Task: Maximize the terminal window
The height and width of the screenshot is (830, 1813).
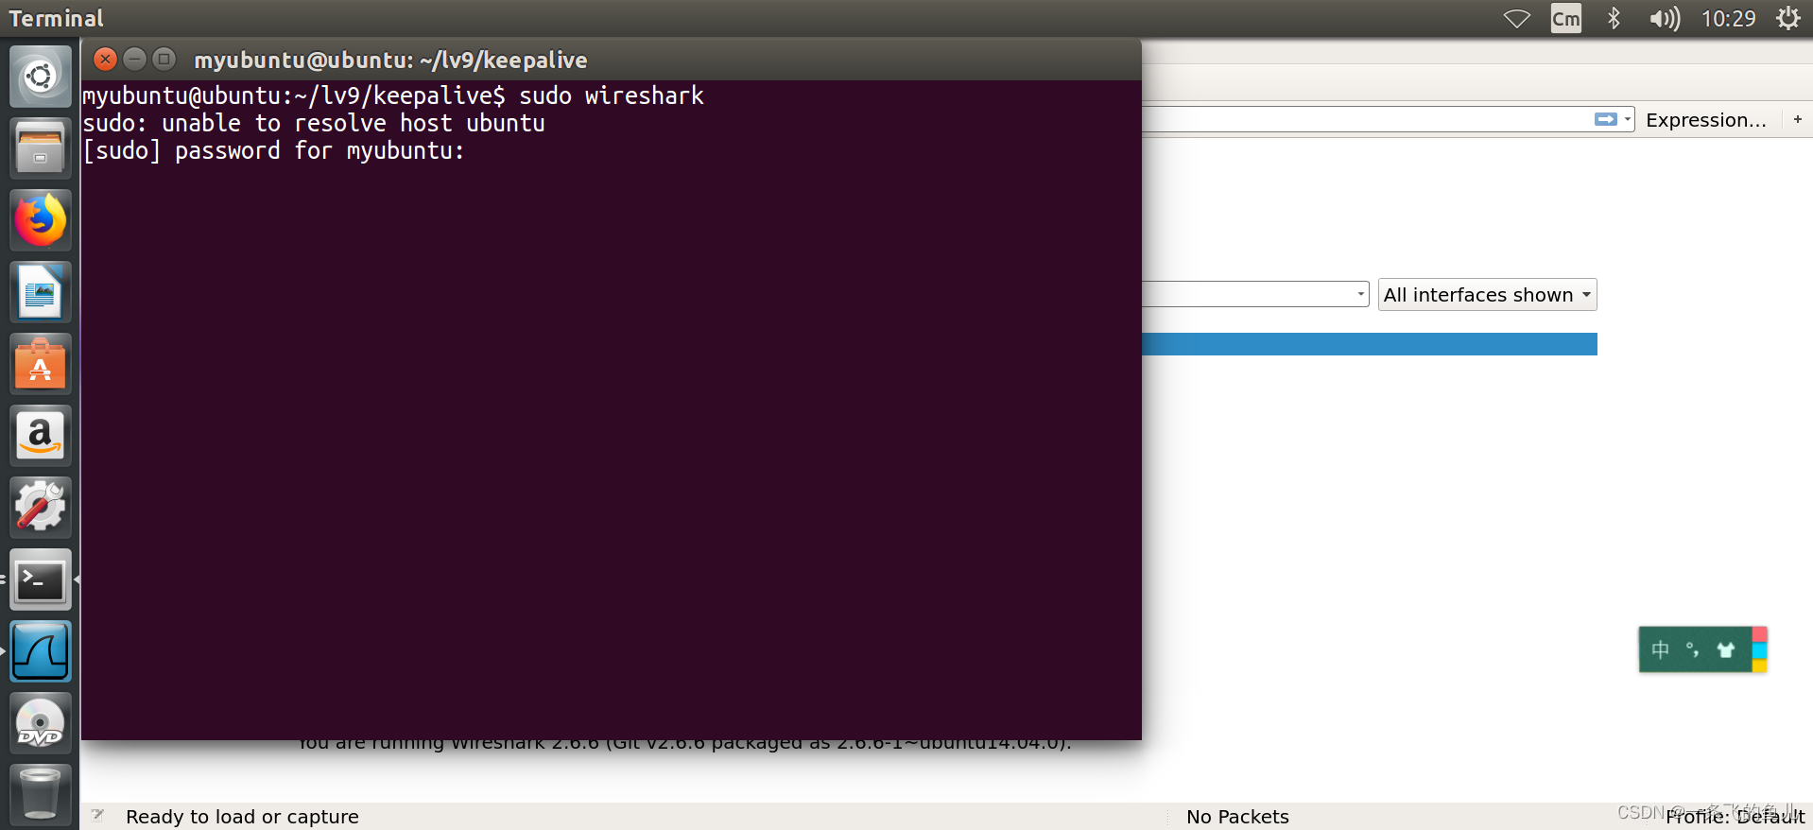Action: coord(164,60)
